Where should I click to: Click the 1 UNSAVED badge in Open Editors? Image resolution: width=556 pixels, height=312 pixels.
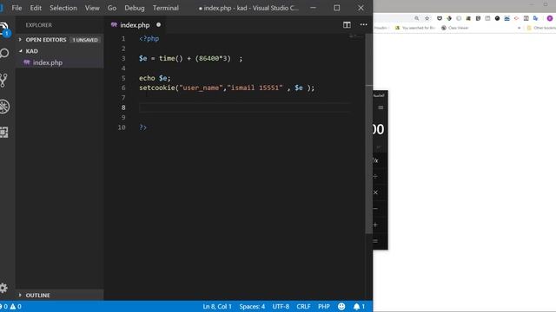(x=85, y=40)
